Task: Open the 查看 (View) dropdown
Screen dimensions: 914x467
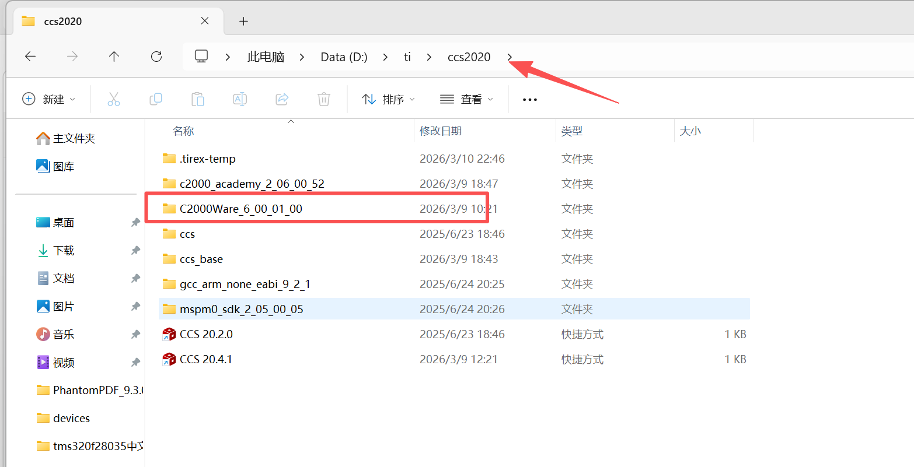Action: [466, 99]
